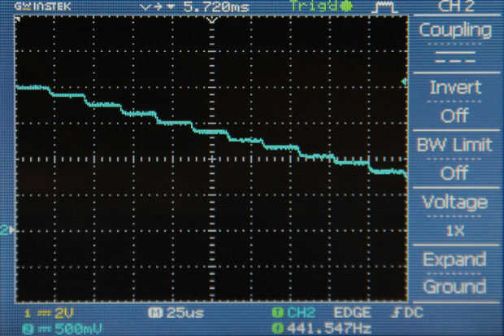Screen dimensions: 504x336
Task: Click the Trig'd status indicator
Action: pyautogui.click(x=314, y=7)
